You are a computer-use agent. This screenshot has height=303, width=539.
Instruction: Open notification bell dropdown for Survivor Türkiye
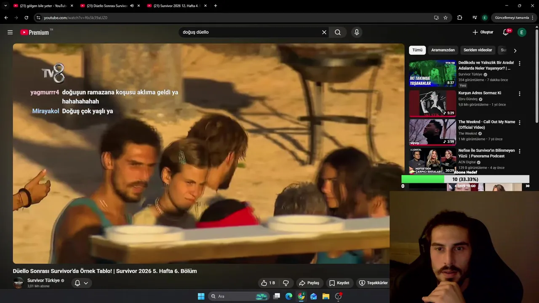tap(81, 283)
